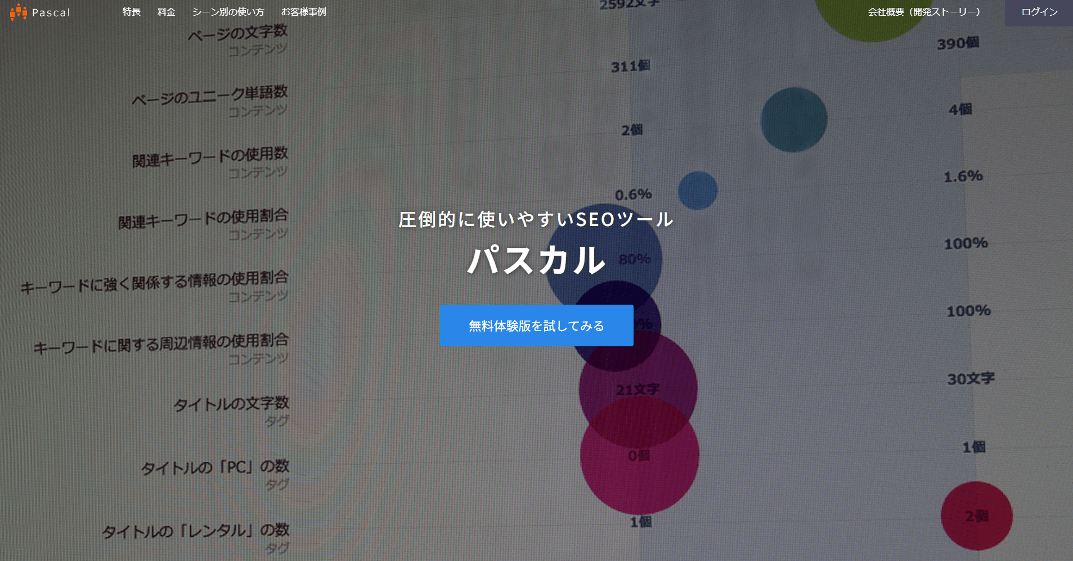
Task: Go to シーン別の使い方 page
Action: (228, 12)
